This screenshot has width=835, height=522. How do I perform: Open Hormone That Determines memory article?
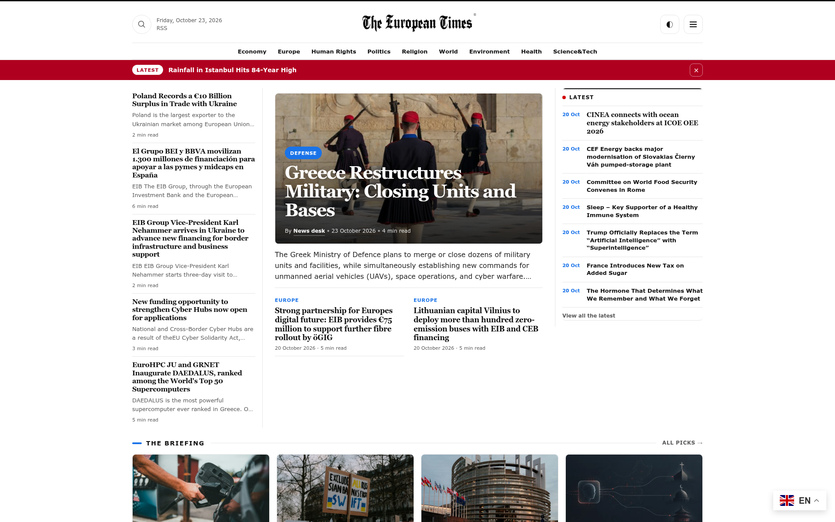click(645, 294)
